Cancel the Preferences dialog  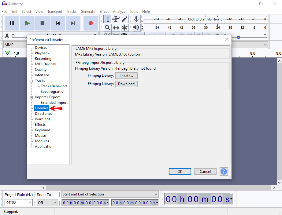coord(205,172)
